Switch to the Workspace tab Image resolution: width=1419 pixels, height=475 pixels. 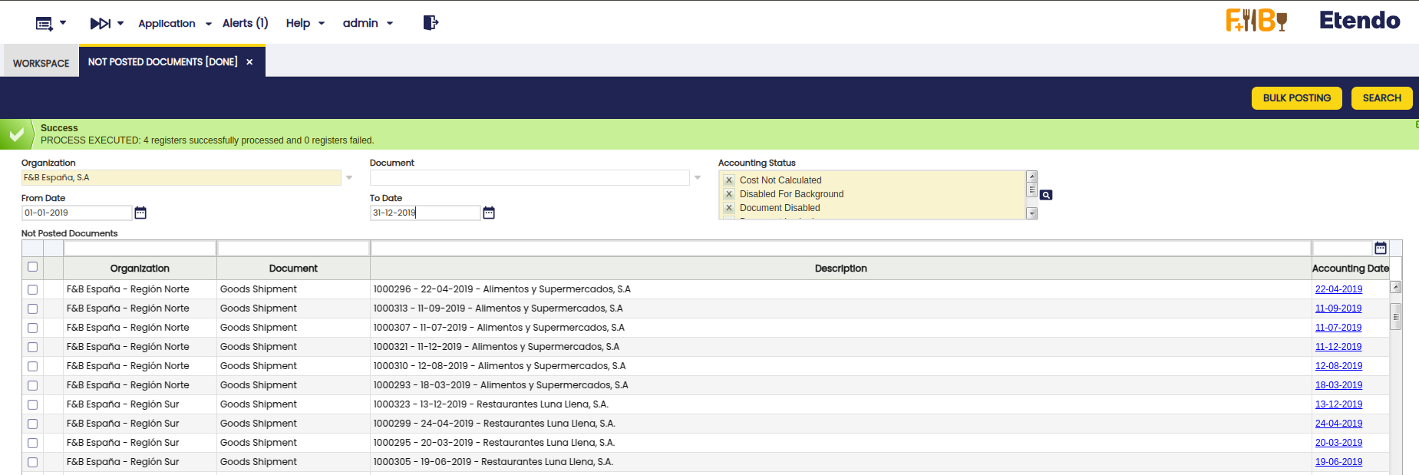tap(41, 63)
